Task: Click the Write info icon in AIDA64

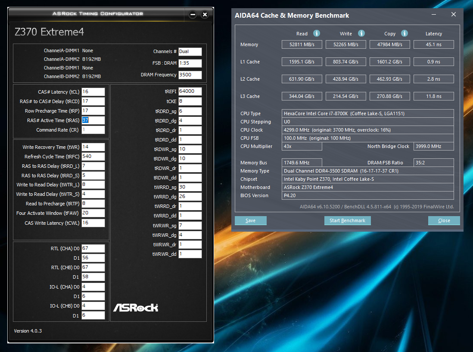Action: click(361, 33)
